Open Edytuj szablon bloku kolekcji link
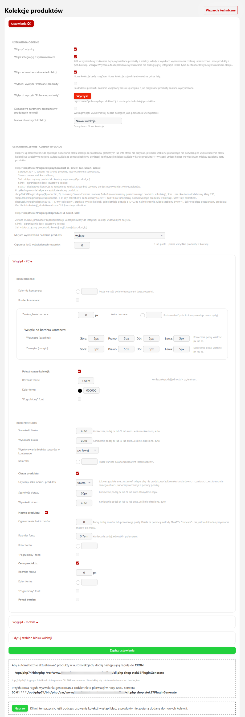Screen dimensions: 245x717 coord(32,638)
